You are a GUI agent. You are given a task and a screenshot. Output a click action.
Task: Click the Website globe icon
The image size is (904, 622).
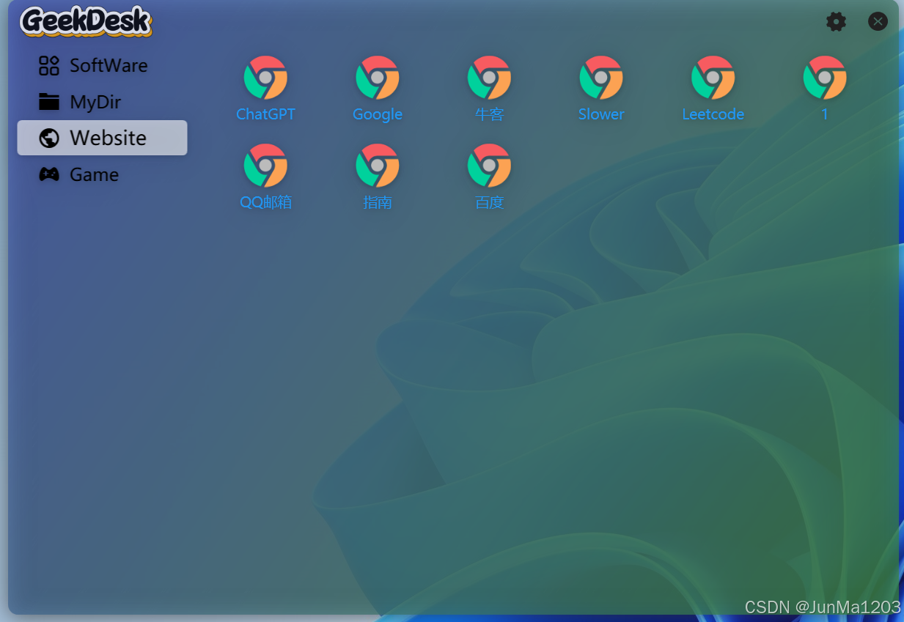(49, 138)
